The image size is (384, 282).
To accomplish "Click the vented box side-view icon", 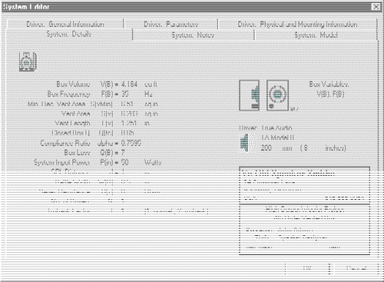I will (x=250, y=95).
